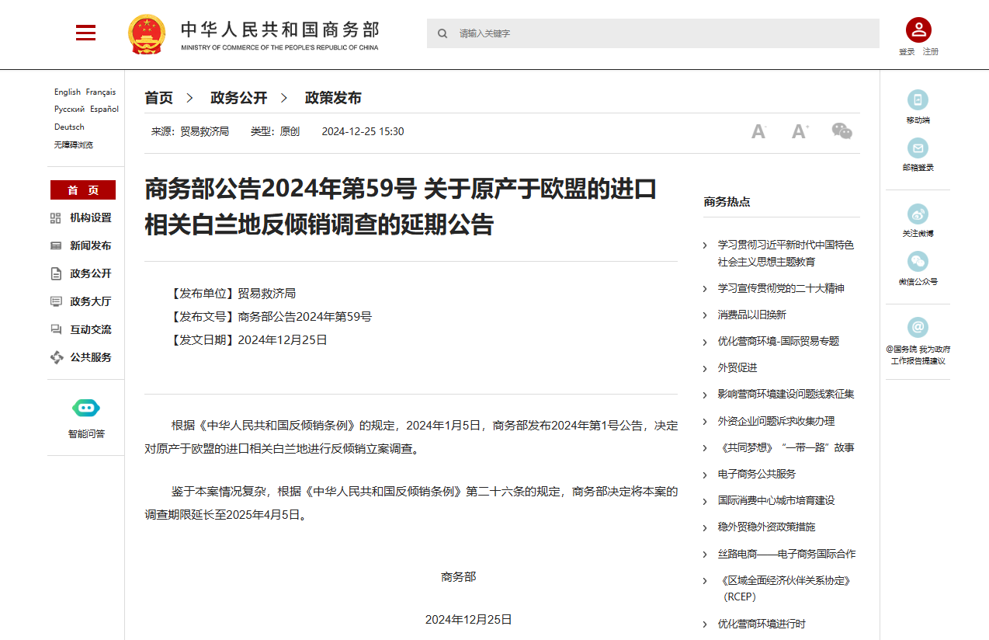Open 学习宣传贯彻党的二十大精神 link
The height and width of the screenshot is (640, 989).
click(x=781, y=288)
